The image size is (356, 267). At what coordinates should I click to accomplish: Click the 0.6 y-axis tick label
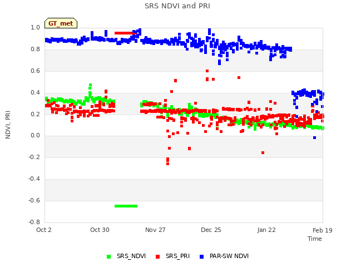pos(35,71)
